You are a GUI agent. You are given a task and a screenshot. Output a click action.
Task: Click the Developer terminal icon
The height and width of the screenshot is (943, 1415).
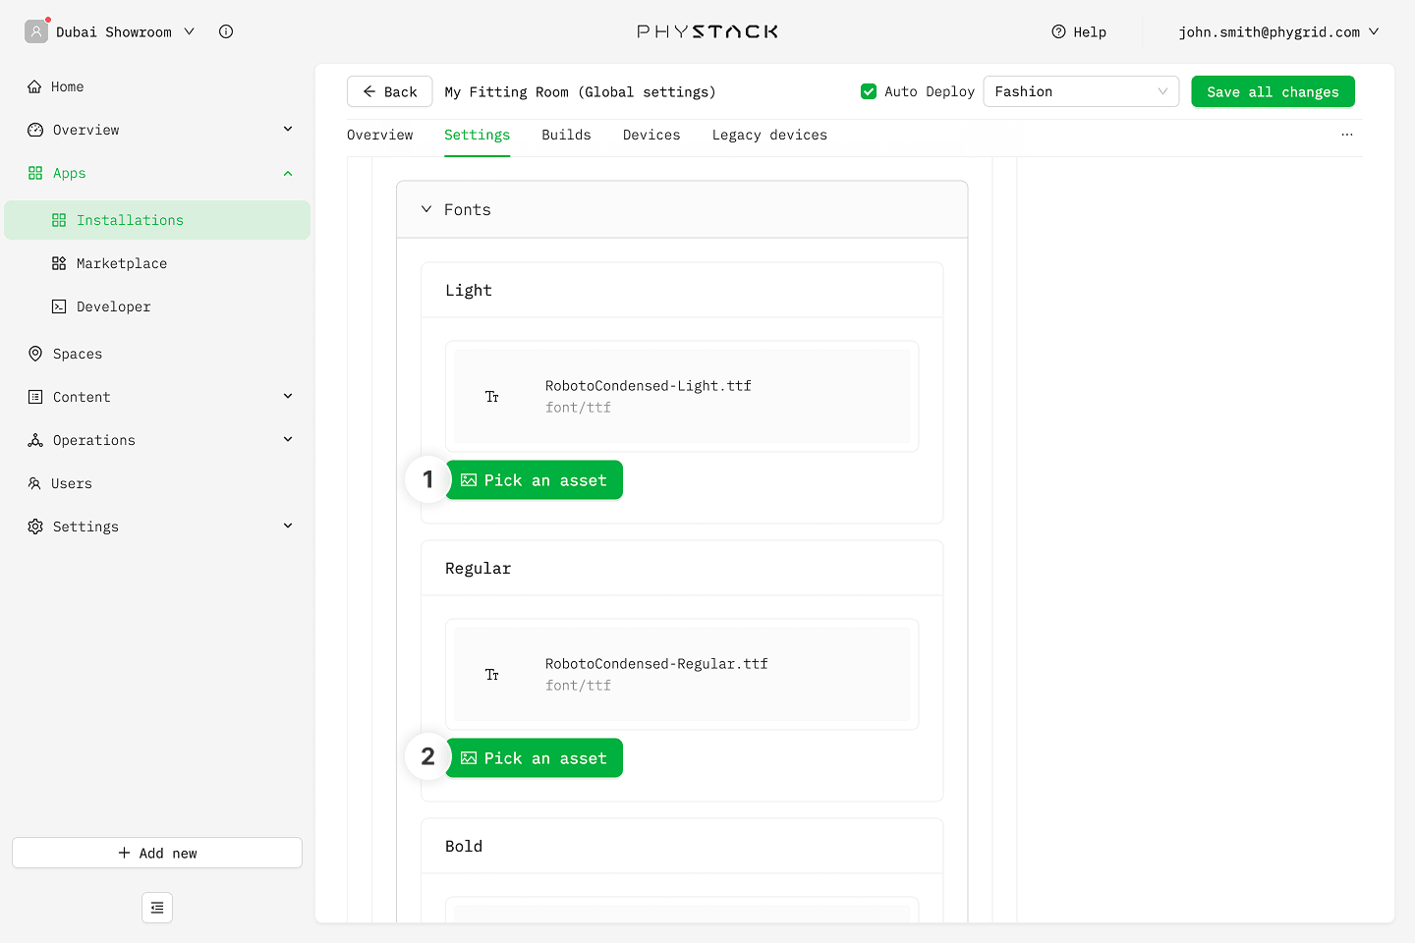(59, 306)
